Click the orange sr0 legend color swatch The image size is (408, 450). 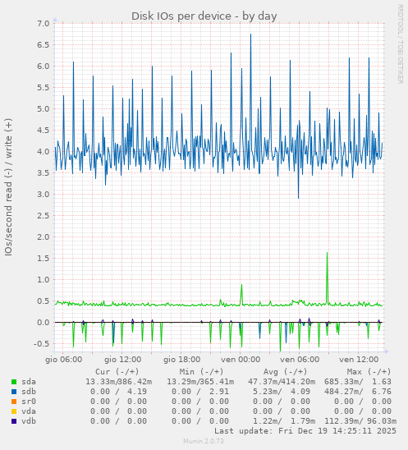click(14, 402)
